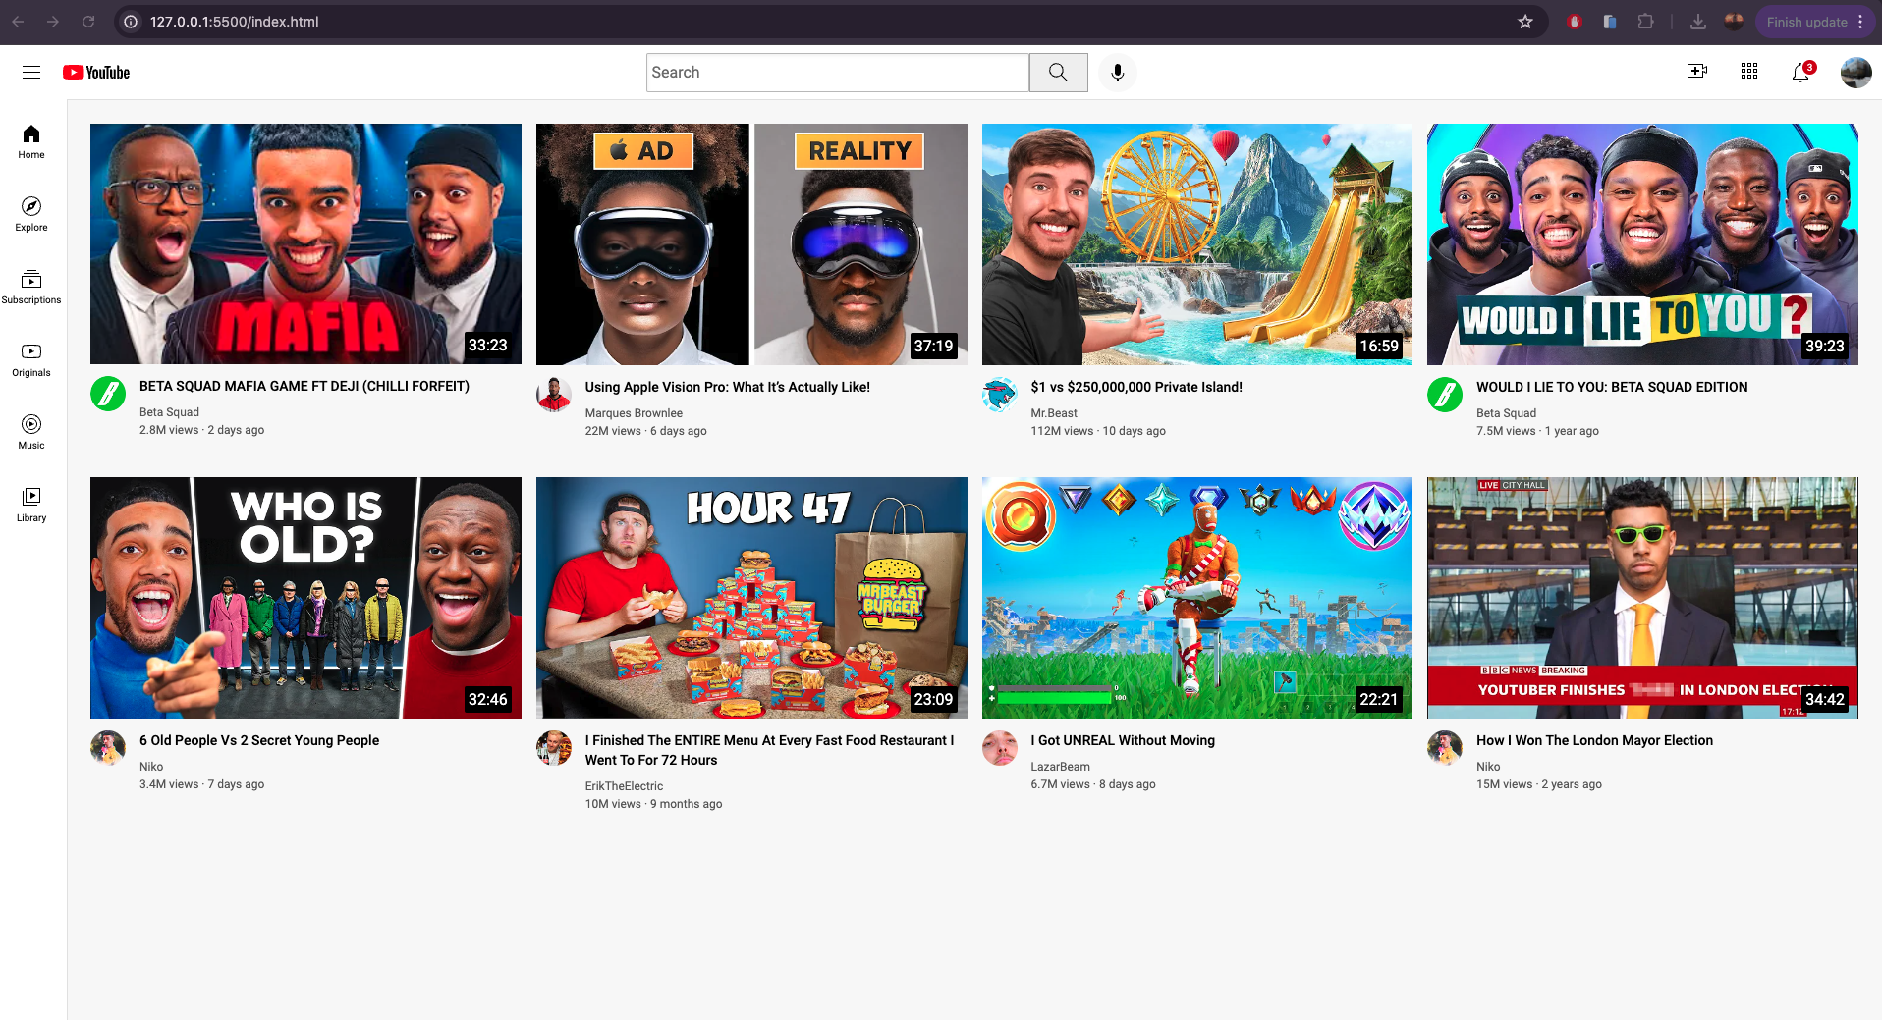Open notifications showing 3 alerts
The image size is (1882, 1020).
(x=1799, y=72)
